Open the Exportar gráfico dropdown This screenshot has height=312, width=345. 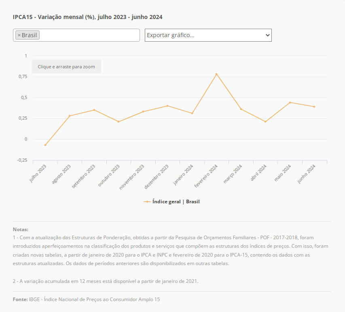[x=208, y=35]
